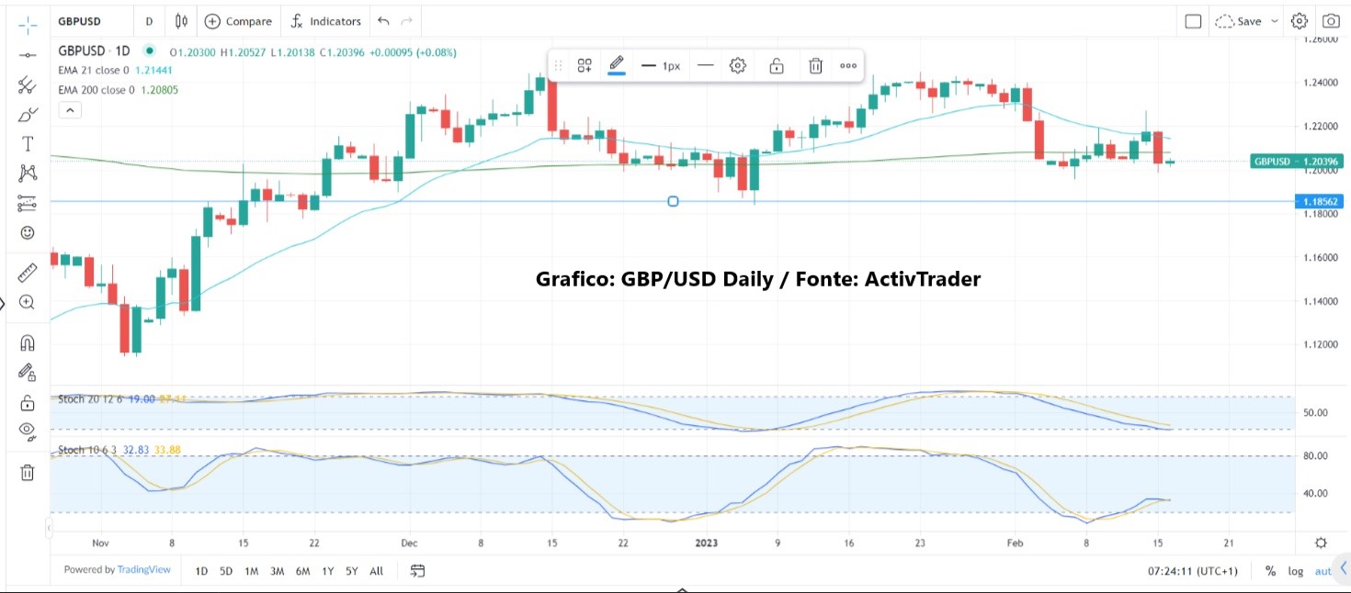The height and width of the screenshot is (593, 1351).
Task: Open the emoji icons tool
Action: [28, 233]
